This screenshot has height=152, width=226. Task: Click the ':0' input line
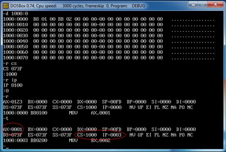(6, 91)
